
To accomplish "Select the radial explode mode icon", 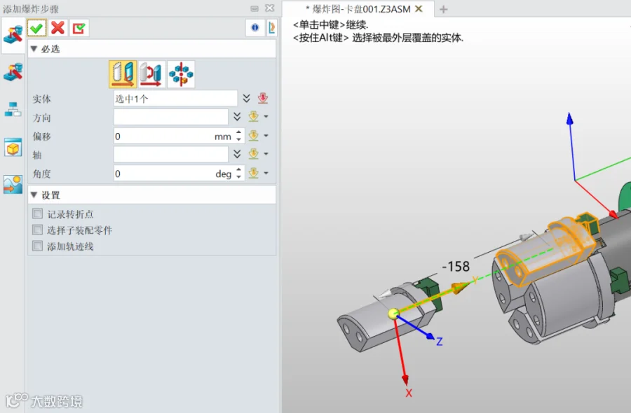I will pyautogui.click(x=181, y=74).
